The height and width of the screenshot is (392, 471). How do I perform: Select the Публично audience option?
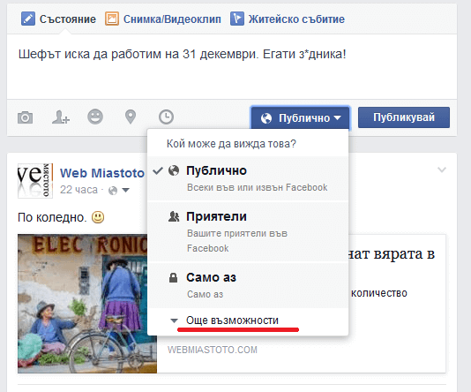coord(248,178)
